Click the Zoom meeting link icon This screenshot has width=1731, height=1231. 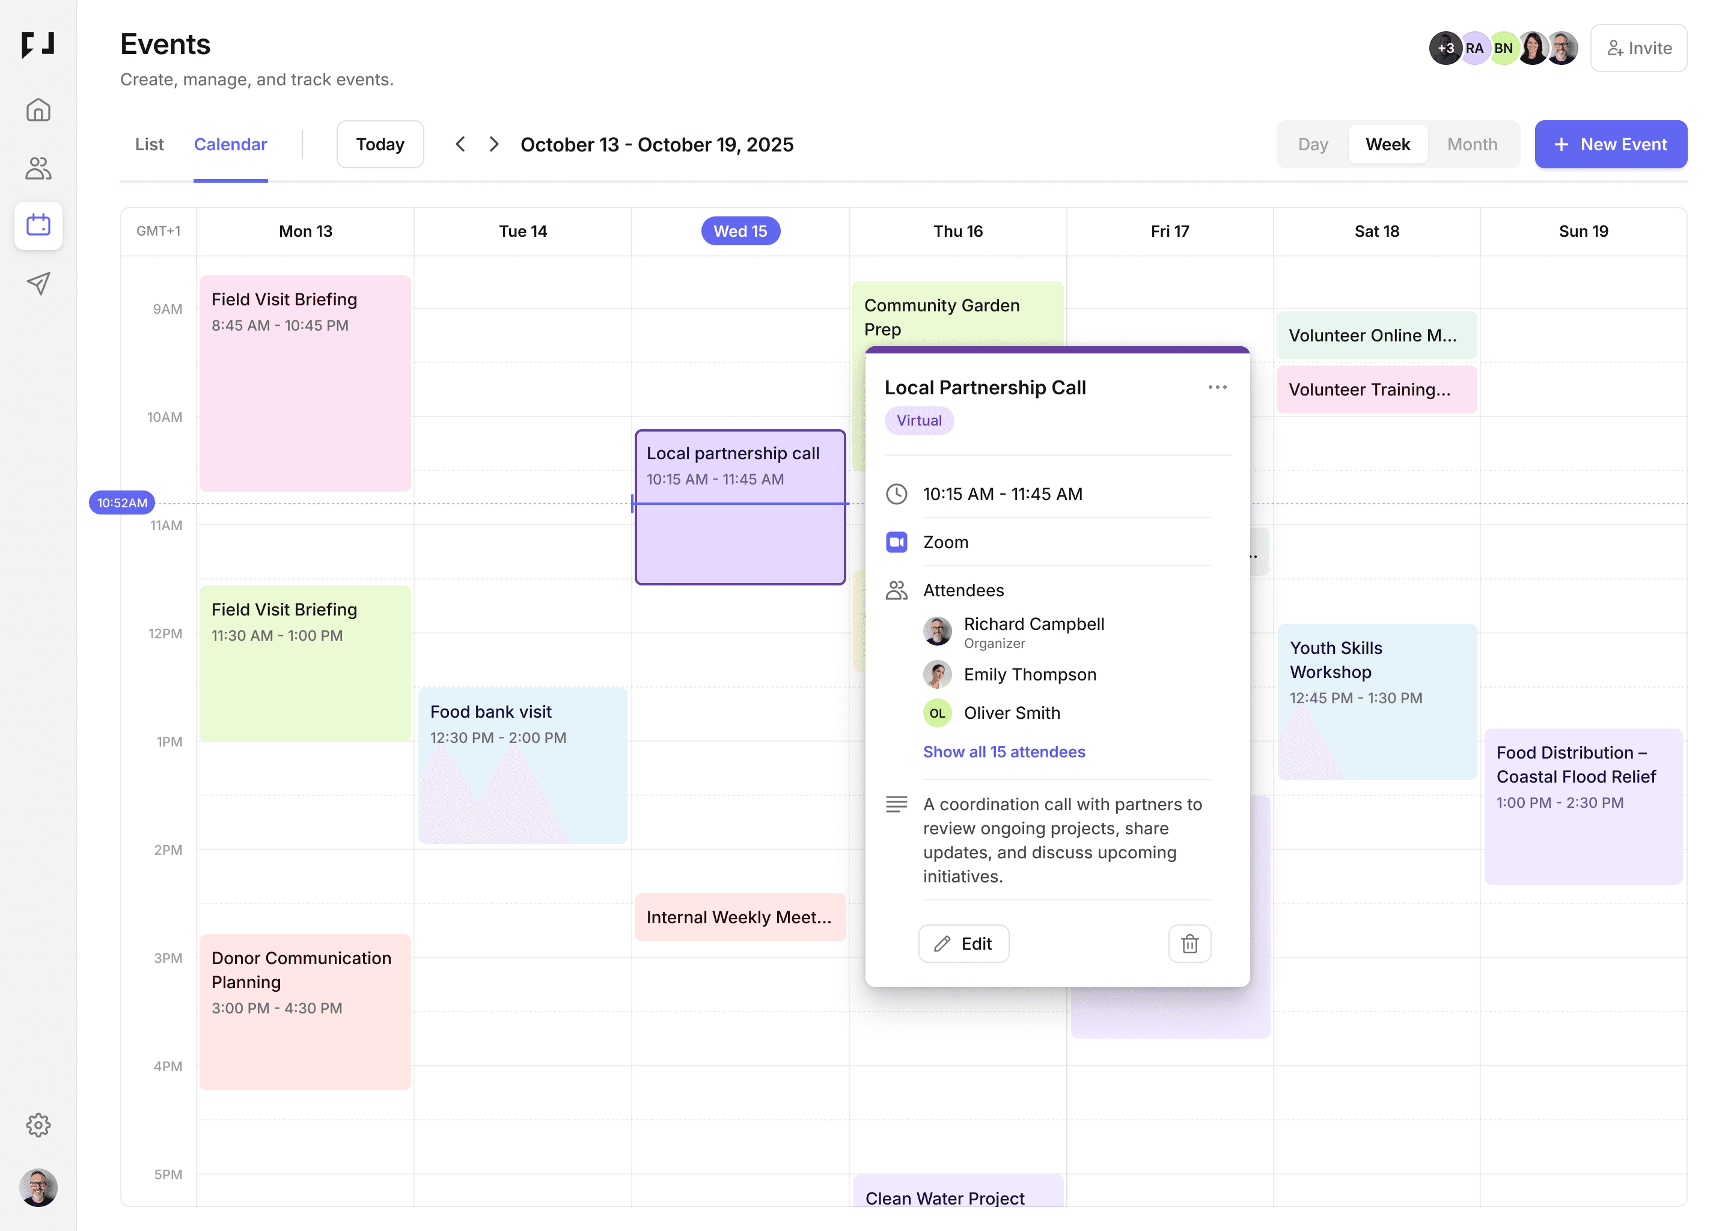(897, 542)
